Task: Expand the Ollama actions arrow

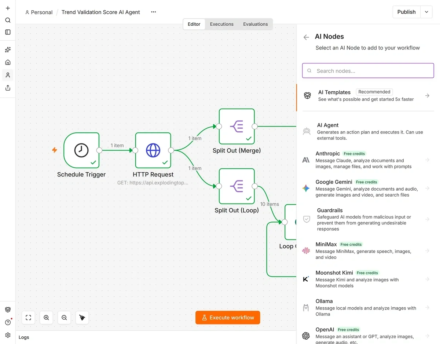Action: pos(427,308)
